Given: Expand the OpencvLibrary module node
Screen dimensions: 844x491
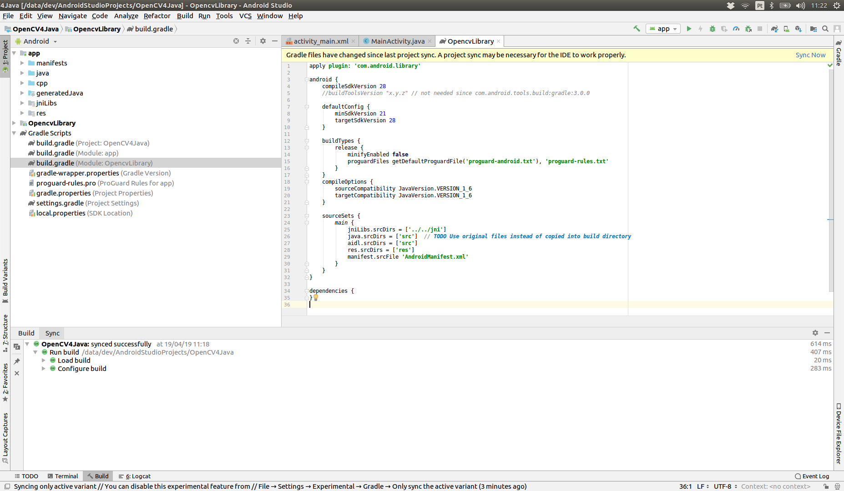Looking at the screenshot, I should coord(14,123).
